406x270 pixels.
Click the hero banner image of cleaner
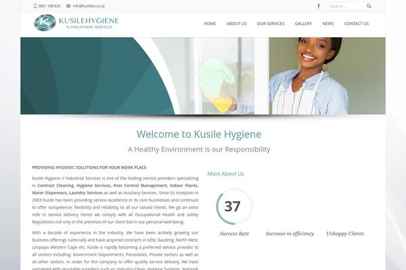click(203, 76)
